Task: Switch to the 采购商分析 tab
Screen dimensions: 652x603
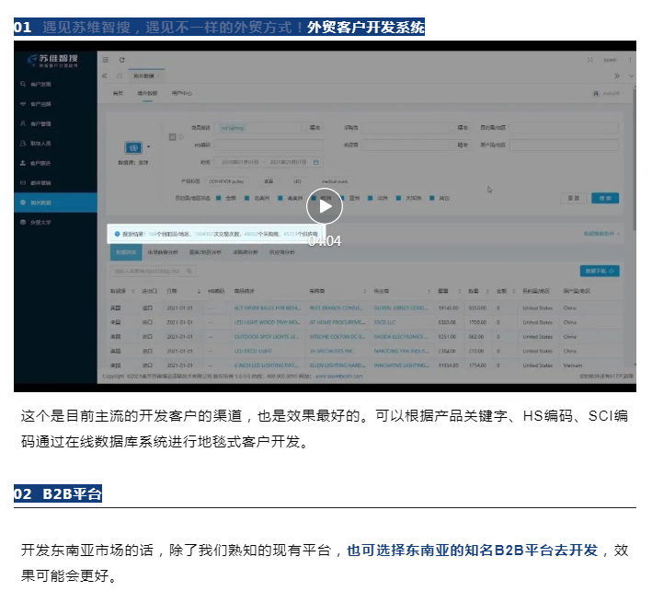Action: [246, 252]
